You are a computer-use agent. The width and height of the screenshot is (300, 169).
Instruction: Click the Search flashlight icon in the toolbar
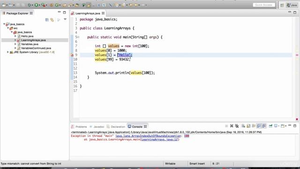pyautogui.click(x=77, y=5)
